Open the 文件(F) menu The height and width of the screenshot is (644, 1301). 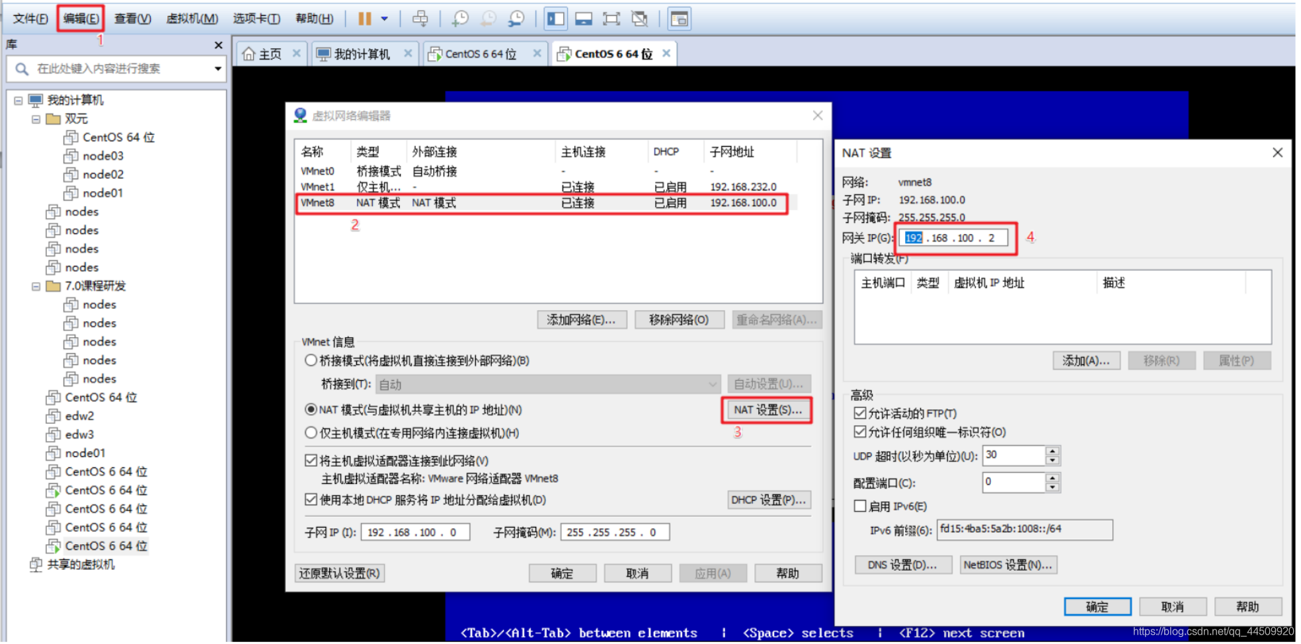coord(30,19)
